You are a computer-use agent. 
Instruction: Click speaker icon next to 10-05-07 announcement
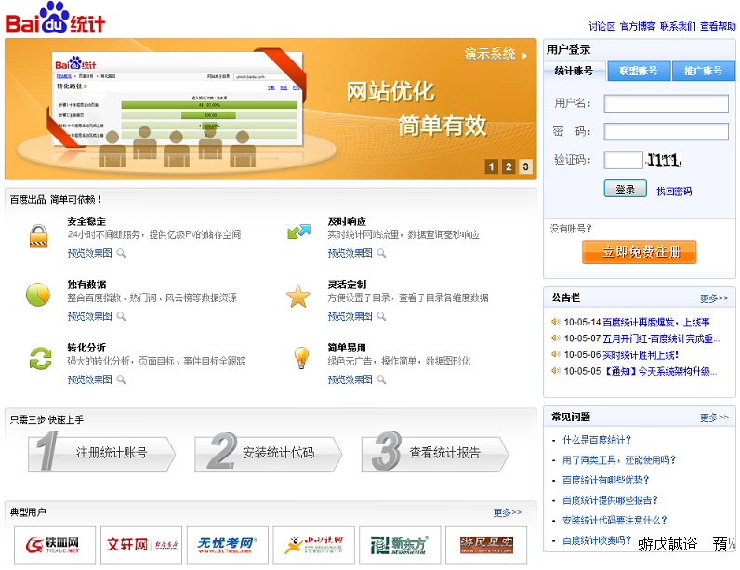[x=556, y=338]
